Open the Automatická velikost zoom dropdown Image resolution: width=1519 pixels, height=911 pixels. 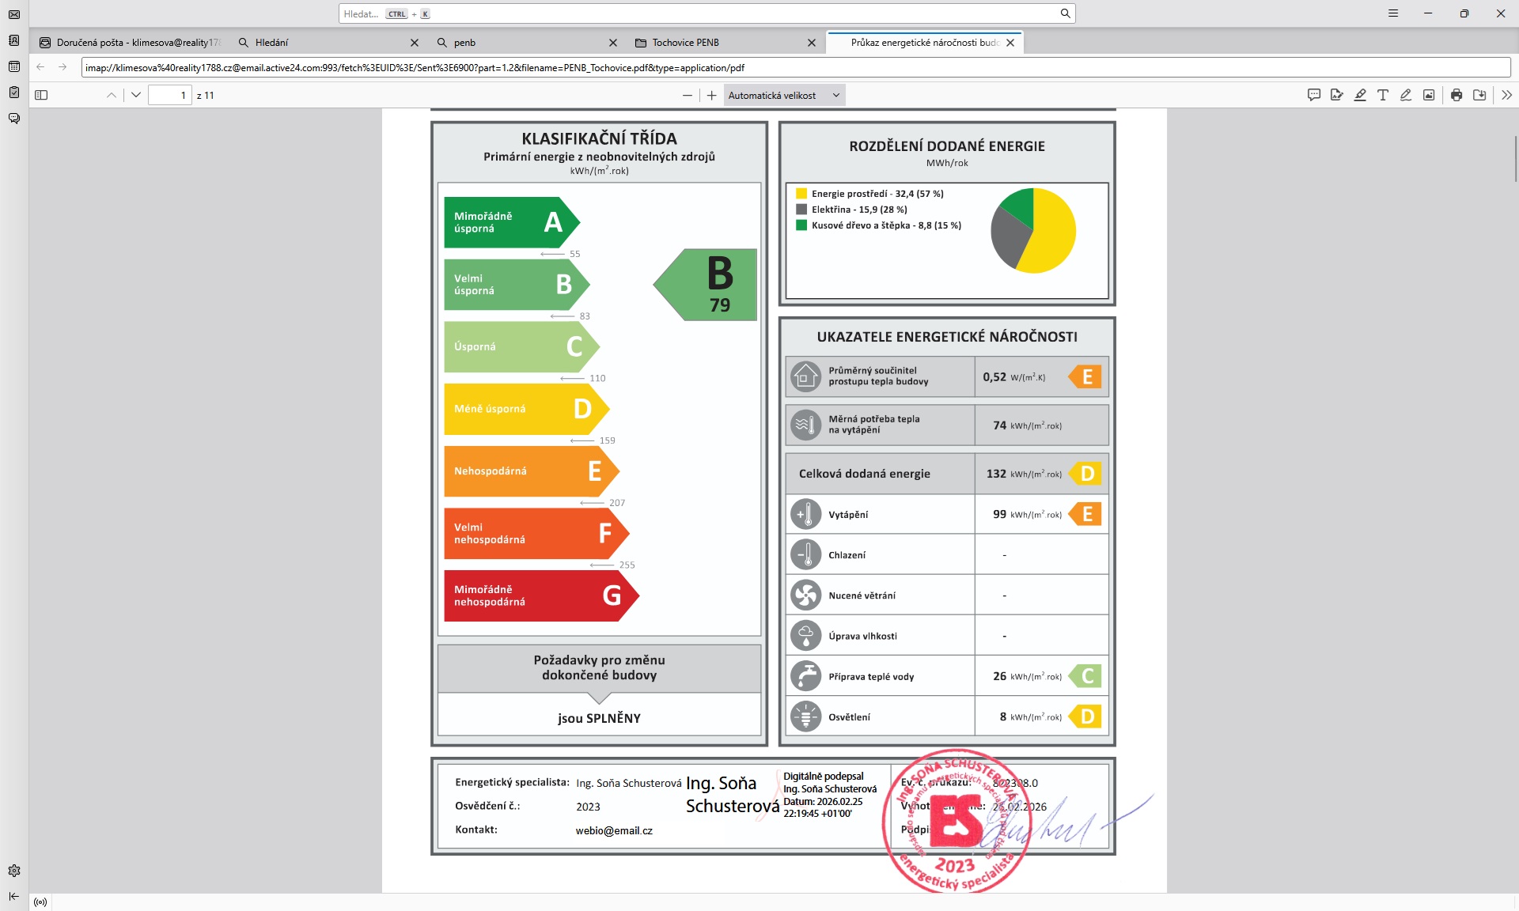coord(783,95)
